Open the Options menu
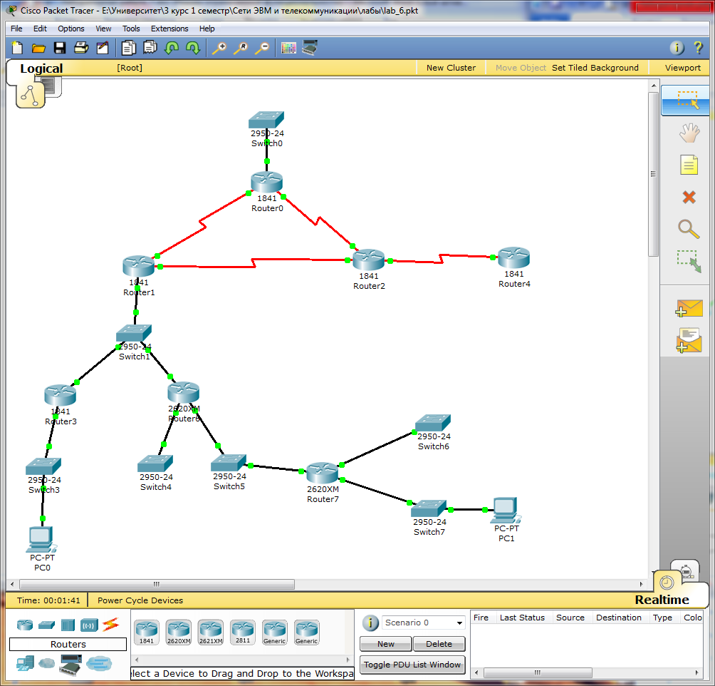Viewport: 715px width, 686px height. [71, 29]
